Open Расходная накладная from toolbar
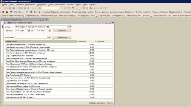 point(67,16)
